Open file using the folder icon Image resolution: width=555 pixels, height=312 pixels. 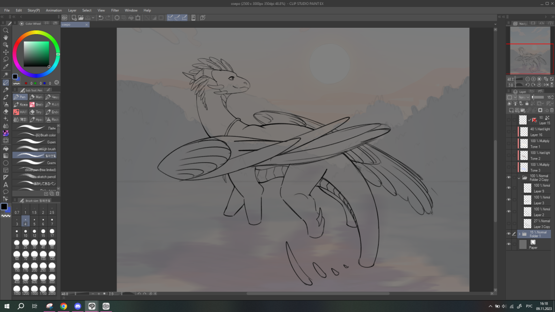tap(80, 18)
